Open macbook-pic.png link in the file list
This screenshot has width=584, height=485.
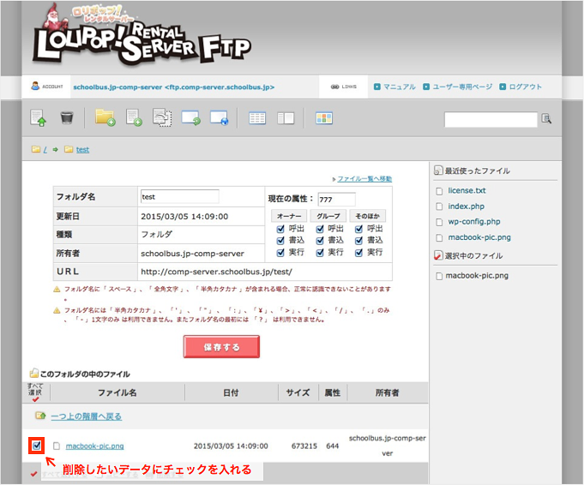tap(94, 446)
